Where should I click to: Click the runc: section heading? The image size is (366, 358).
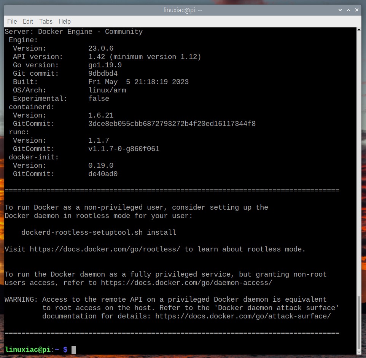coord(19,132)
